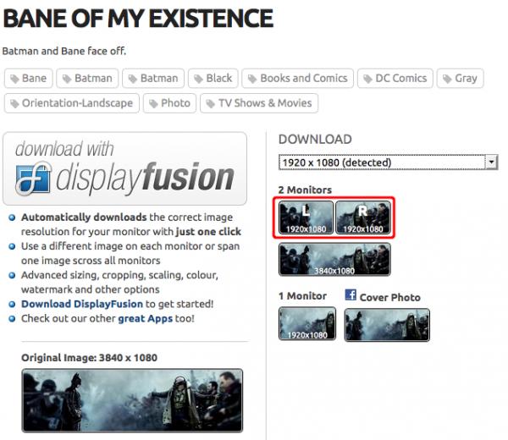Click the '2 Monitors' label
This screenshot has height=440, width=508.
(x=305, y=190)
